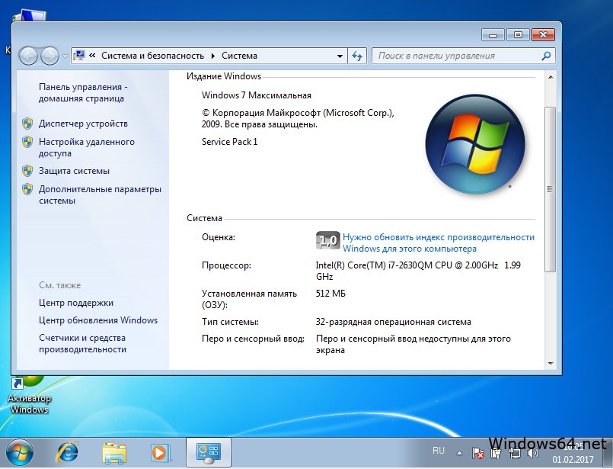Open 'Панель управления - домашняя страница'

(x=83, y=93)
